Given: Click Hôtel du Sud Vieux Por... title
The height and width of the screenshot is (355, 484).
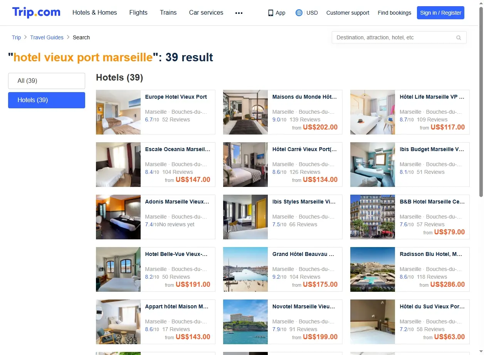Looking at the screenshot, I should pyautogui.click(x=432, y=307).
